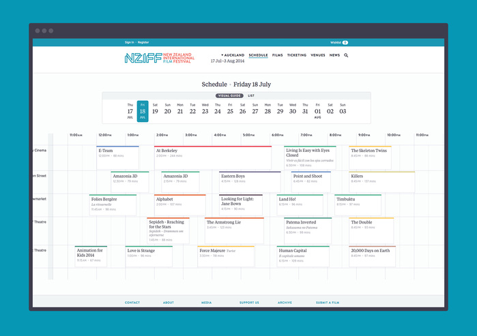The image size is (477, 336).
Task: Open the Folies Bergère session
Action: pyautogui.click(x=113, y=204)
